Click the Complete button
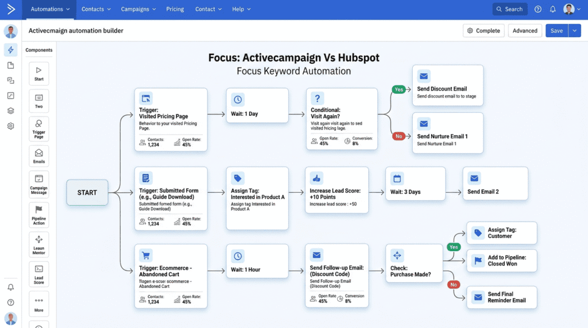The height and width of the screenshot is (328, 588). point(483,31)
